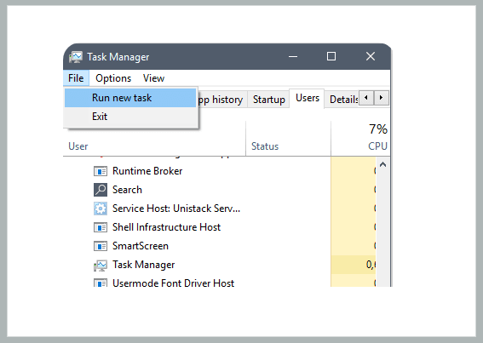This screenshot has height=343, width=483.
Task: Open the Options menu
Action: [x=113, y=78]
